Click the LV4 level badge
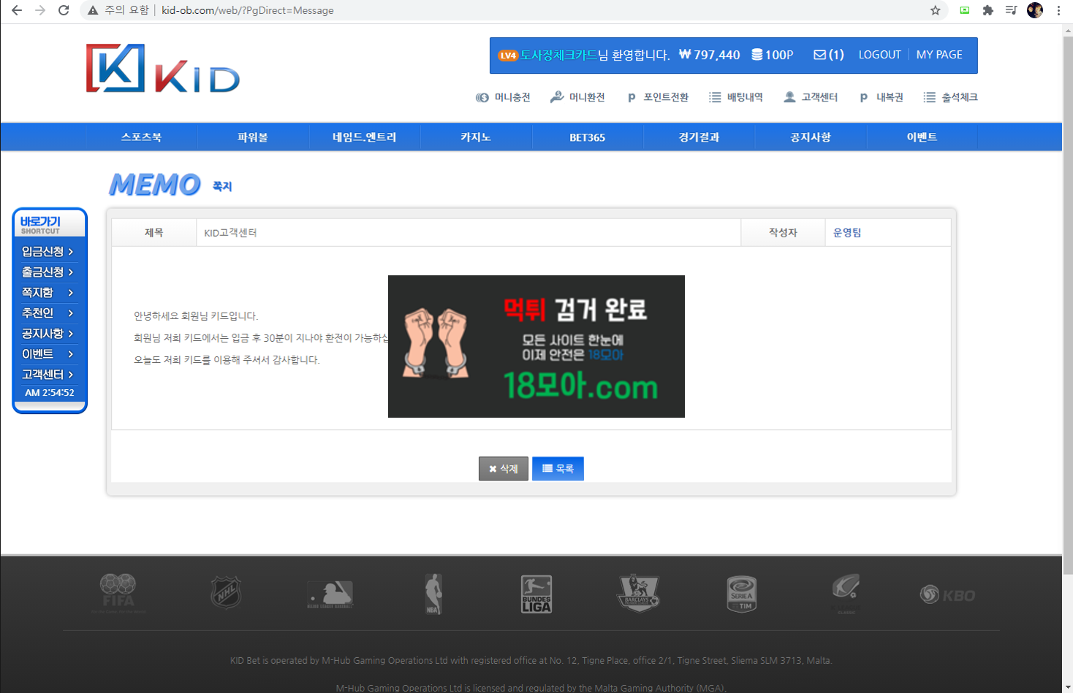The image size is (1073, 693). 508,55
